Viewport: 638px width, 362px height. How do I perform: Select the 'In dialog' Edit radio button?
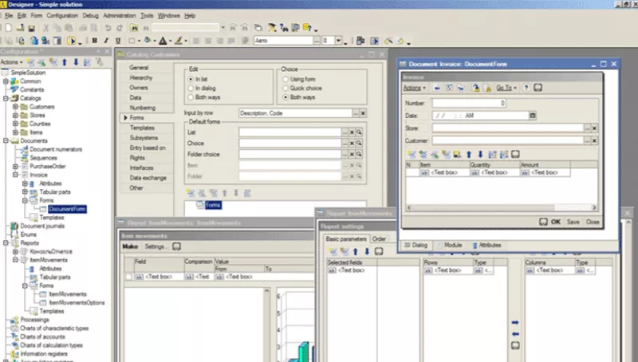point(191,88)
